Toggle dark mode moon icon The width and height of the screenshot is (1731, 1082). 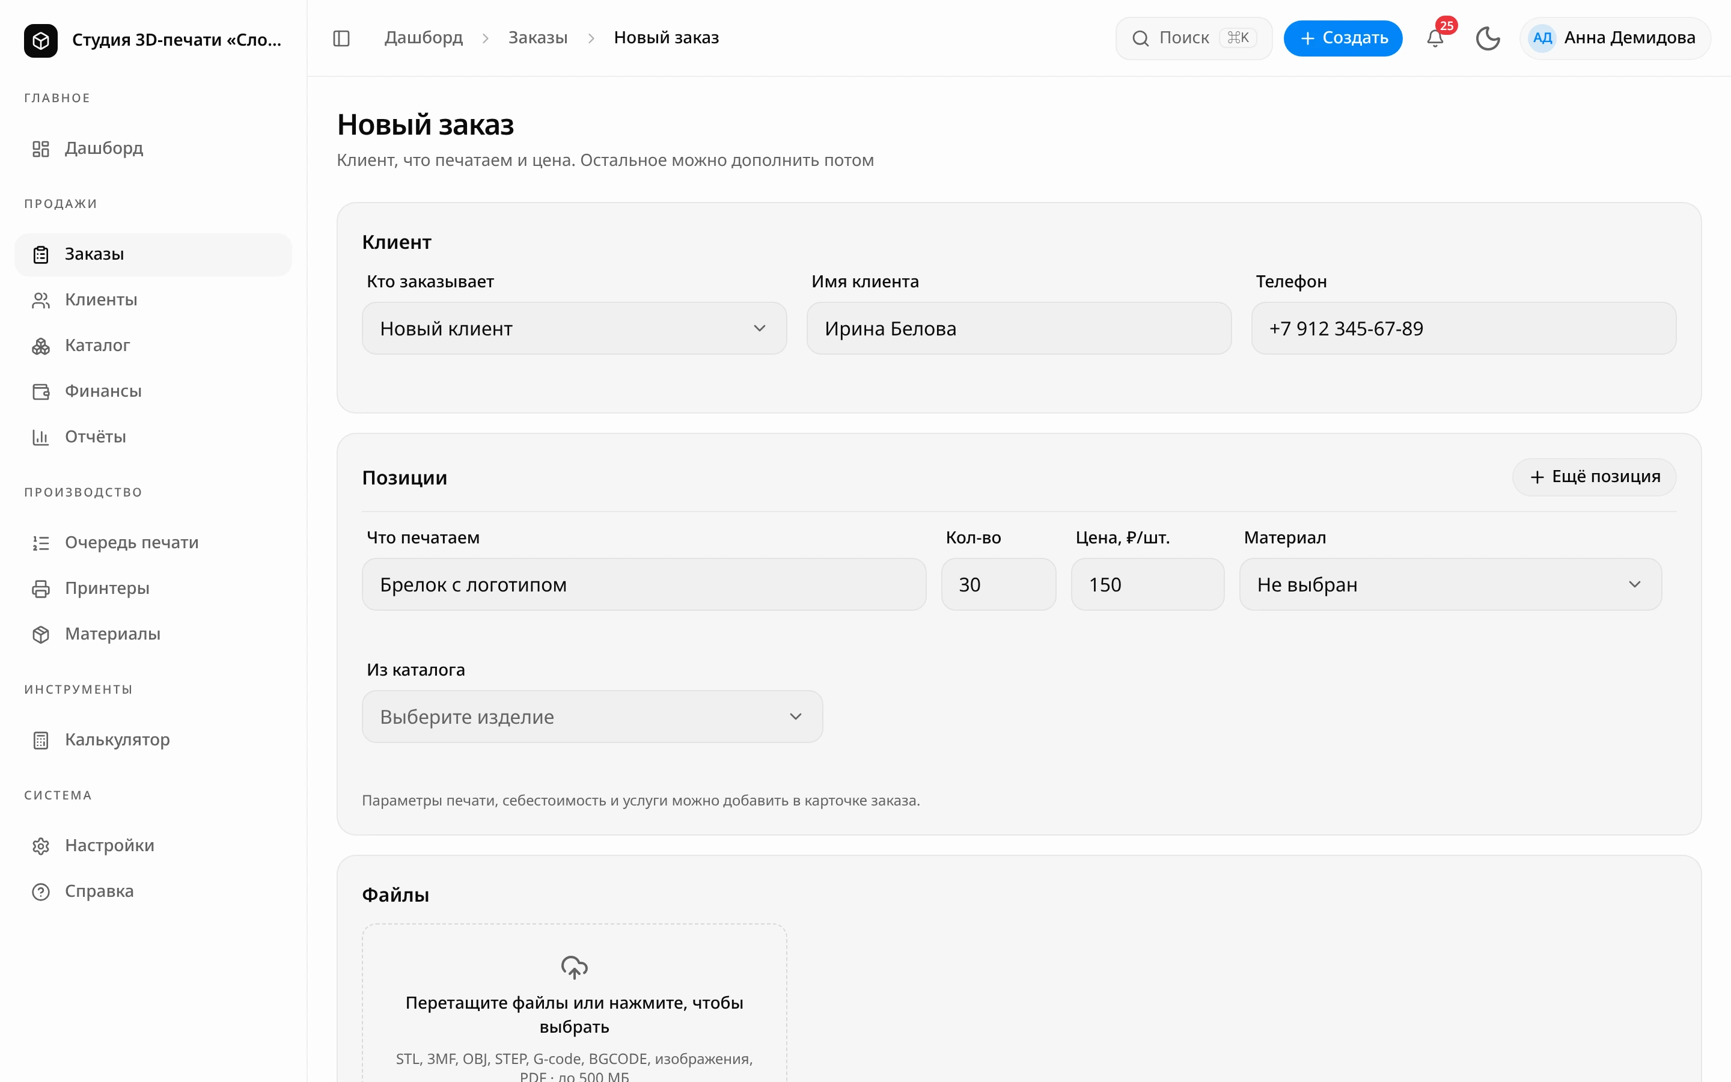(x=1488, y=38)
